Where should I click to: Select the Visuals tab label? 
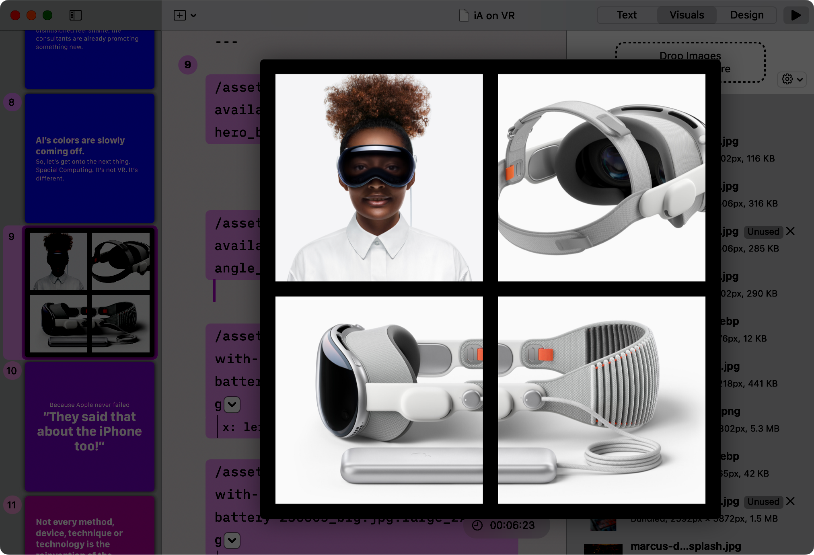686,15
